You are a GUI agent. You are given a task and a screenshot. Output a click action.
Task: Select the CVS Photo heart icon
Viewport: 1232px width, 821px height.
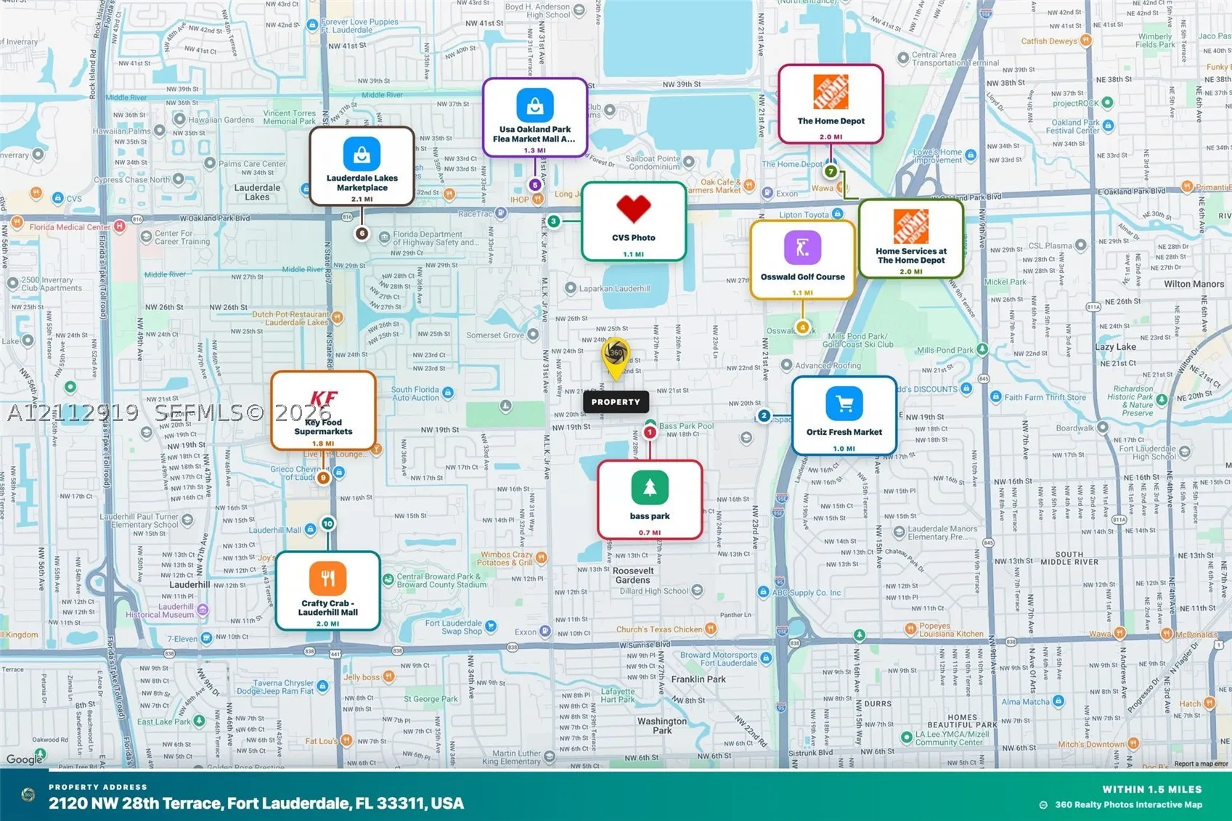click(x=633, y=209)
